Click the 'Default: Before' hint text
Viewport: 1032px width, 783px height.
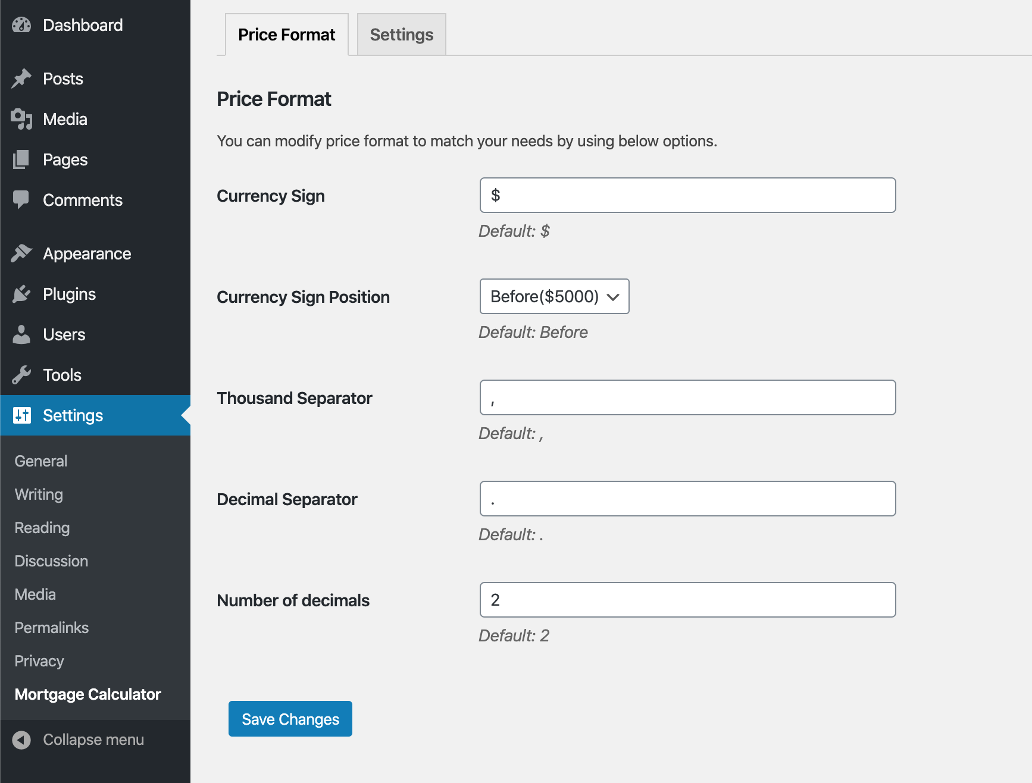pyautogui.click(x=533, y=332)
